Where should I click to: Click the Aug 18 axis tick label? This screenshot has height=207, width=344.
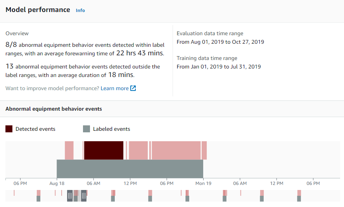[57, 183]
